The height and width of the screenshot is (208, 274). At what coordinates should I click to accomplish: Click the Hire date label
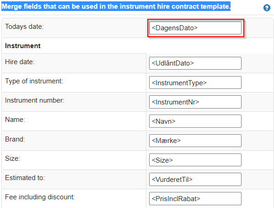(x=20, y=62)
